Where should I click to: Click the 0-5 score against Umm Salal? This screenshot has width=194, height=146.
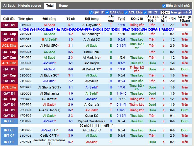click(71, 52)
